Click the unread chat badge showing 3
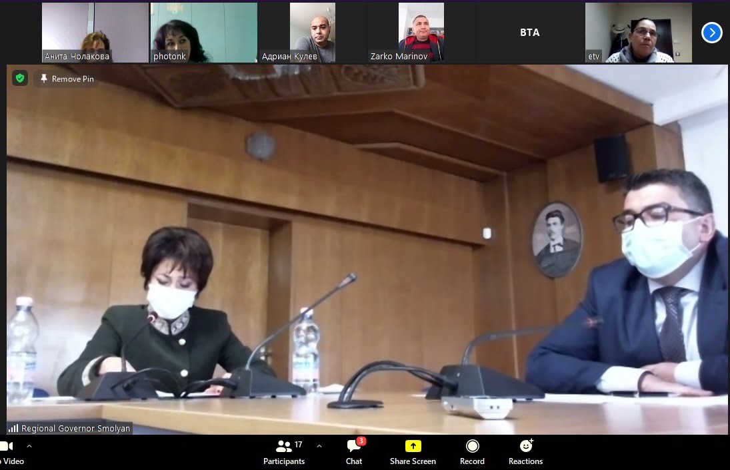The width and height of the screenshot is (730, 470). click(361, 441)
